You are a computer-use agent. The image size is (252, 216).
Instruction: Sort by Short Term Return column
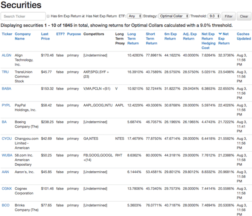click(x=150, y=36)
